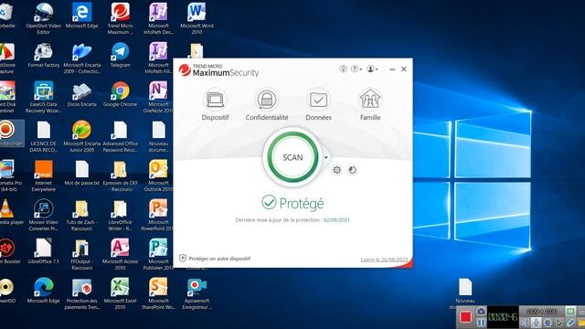Select OpenShot Video Editor desktop icon
This screenshot has width=585, height=329.
point(43,18)
